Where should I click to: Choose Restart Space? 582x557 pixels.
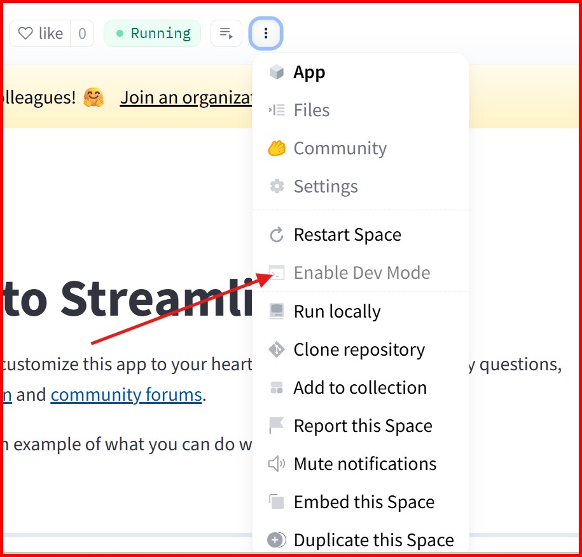361,234
